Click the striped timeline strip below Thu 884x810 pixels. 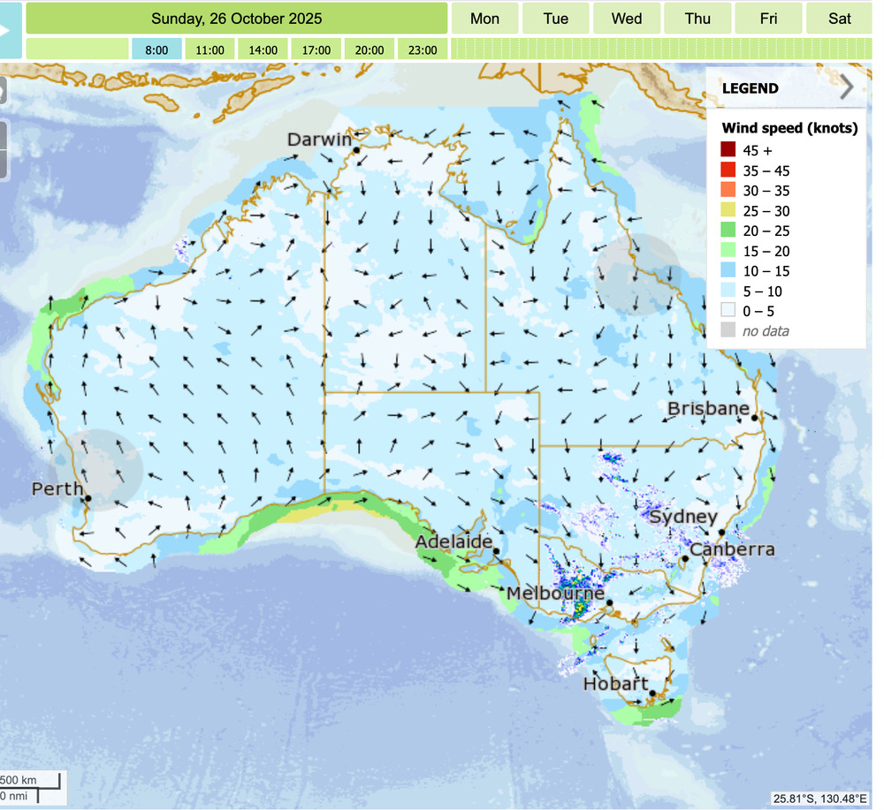tap(697, 49)
